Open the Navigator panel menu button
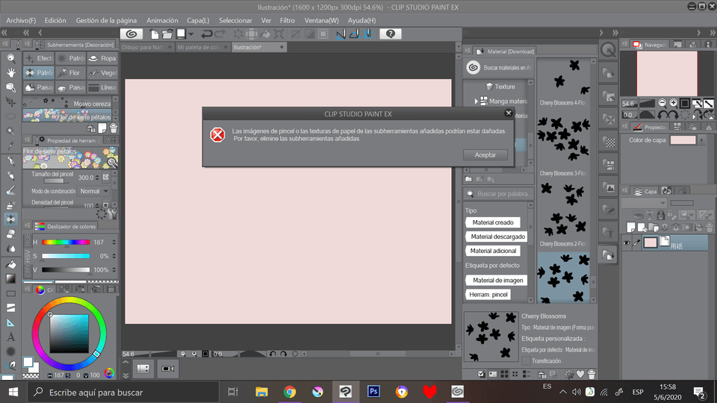This screenshot has width=717, height=403. coord(625,44)
